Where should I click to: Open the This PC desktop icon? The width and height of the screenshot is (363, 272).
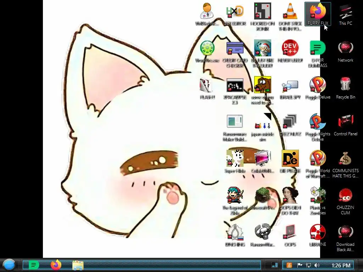point(345,14)
